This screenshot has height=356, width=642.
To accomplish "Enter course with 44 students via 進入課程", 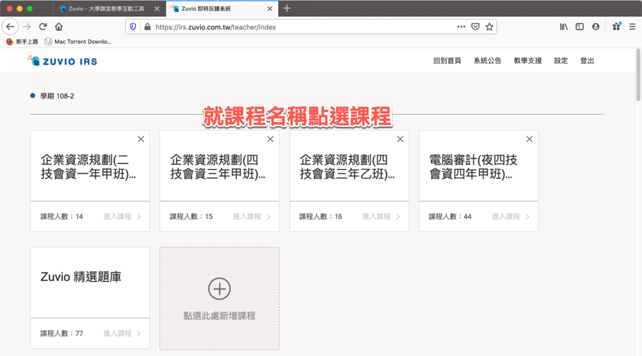I will pos(510,217).
